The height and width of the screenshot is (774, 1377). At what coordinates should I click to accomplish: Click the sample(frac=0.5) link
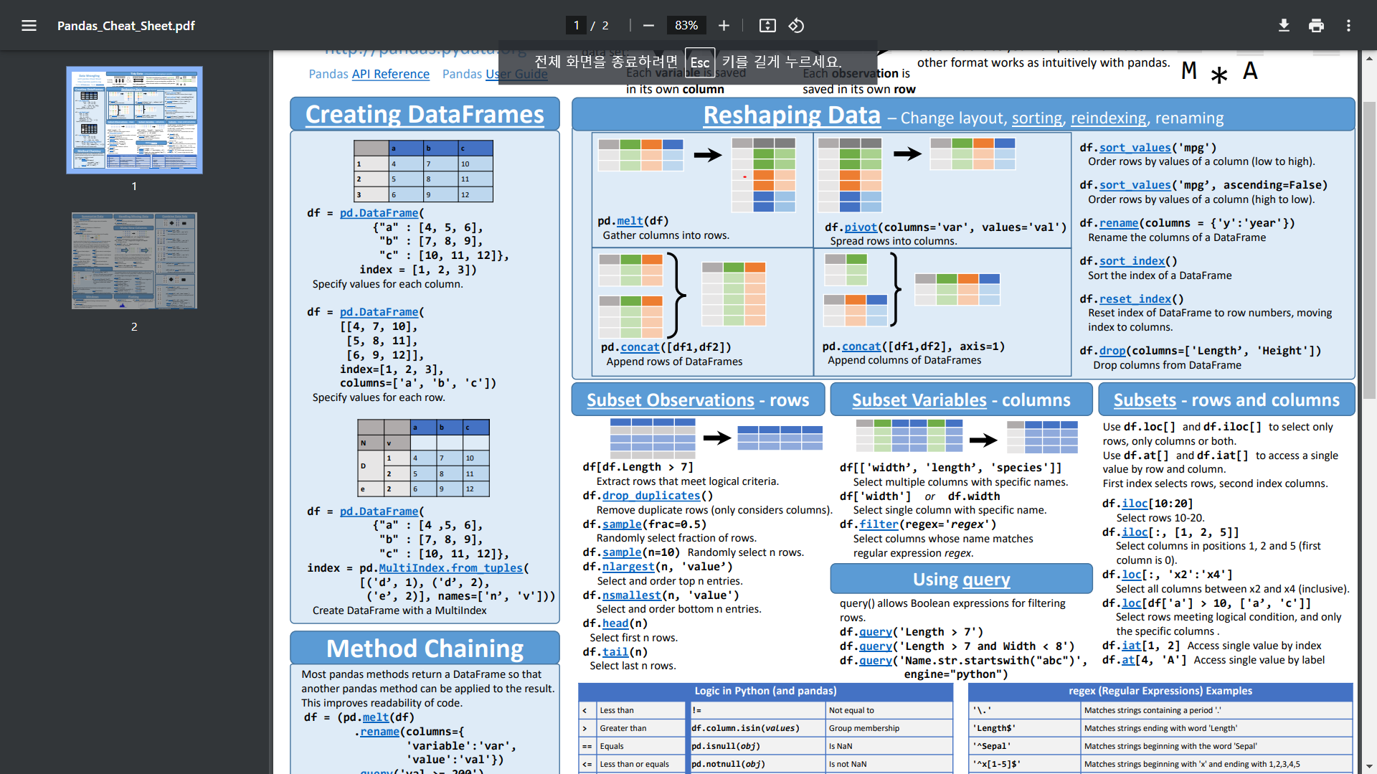pos(622,524)
